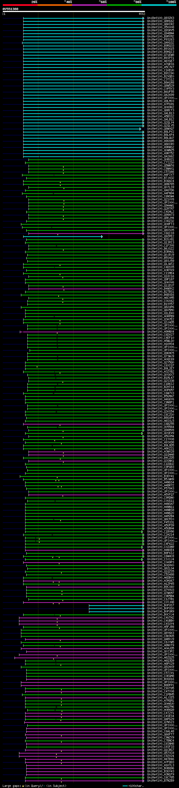Click the partial cyan bar for B0FUS7
Viewport: 179px width, 788px height.
(116, 605)
